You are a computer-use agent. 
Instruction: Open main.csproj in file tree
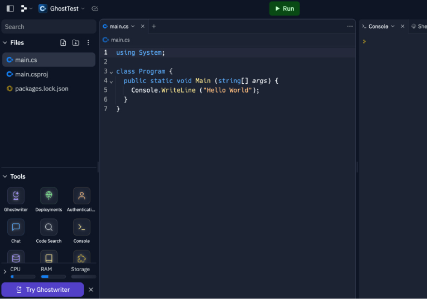pyautogui.click(x=31, y=74)
